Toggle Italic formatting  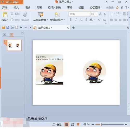pos(76,20)
